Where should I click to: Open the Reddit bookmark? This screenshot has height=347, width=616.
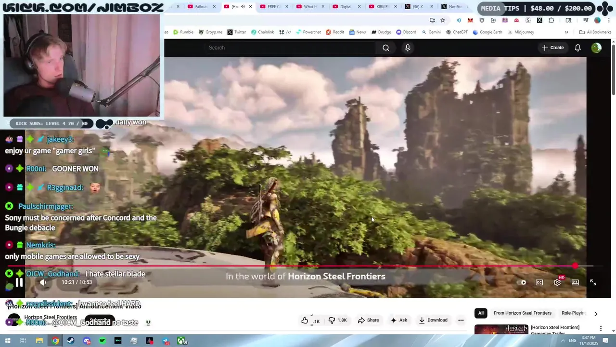[x=335, y=32]
